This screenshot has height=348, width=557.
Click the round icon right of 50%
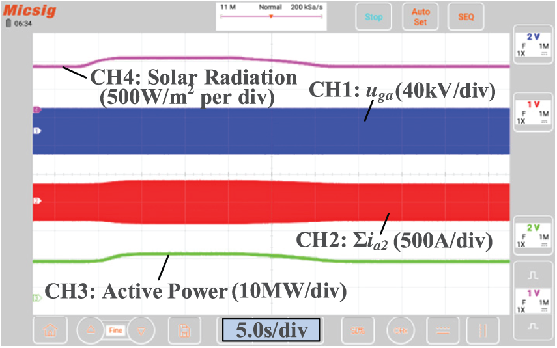click(400, 330)
